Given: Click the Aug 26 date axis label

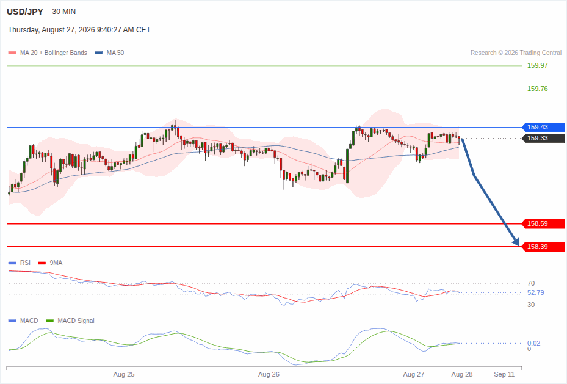Looking at the screenshot, I should [269, 374].
